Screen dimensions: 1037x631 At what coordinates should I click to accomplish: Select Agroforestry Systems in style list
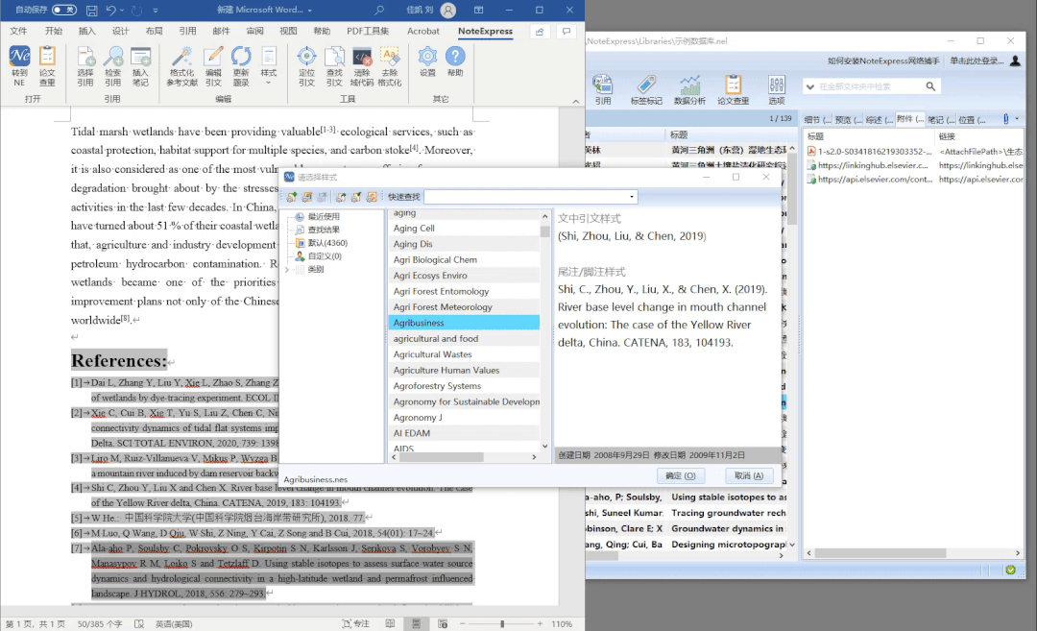click(x=463, y=386)
